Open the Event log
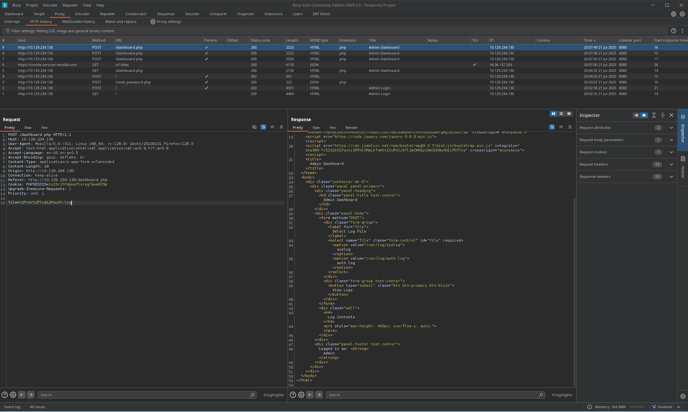688x412 pixels. (x=12, y=407)
